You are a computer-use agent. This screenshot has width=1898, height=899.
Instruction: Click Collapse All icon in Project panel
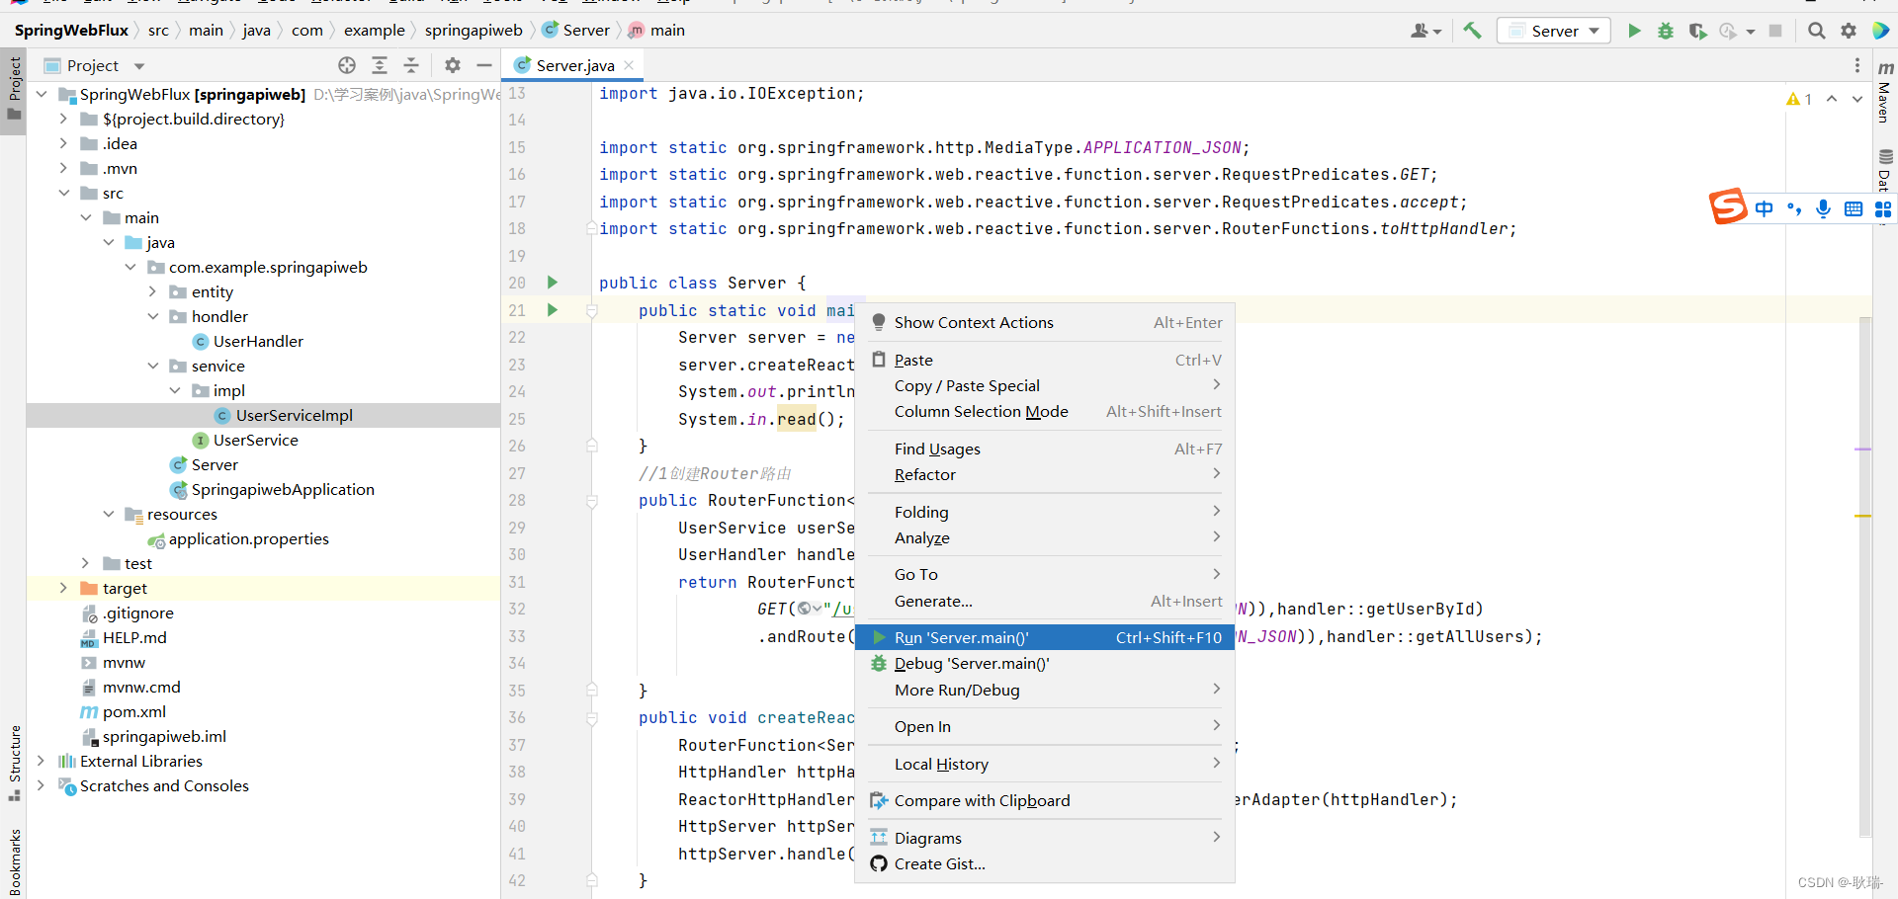coord(411,65)
